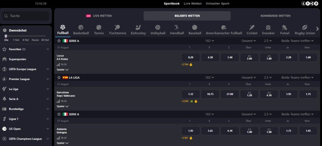322x146 pixels.
Task: Expand Serie A in sidebar
Action: coord(48,99)
